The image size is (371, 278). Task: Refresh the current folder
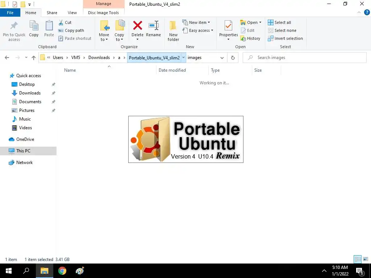coord(233,58)
